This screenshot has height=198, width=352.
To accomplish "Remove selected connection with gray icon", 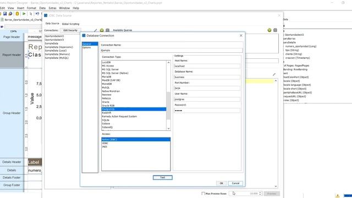I will click(108, 30).
